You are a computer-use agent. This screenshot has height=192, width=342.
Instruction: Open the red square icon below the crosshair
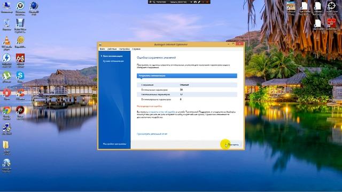(x=332, y=25)
